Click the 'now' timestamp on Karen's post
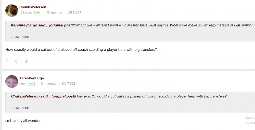The height and width of the screenshot is (130, 255). point(22,83)
